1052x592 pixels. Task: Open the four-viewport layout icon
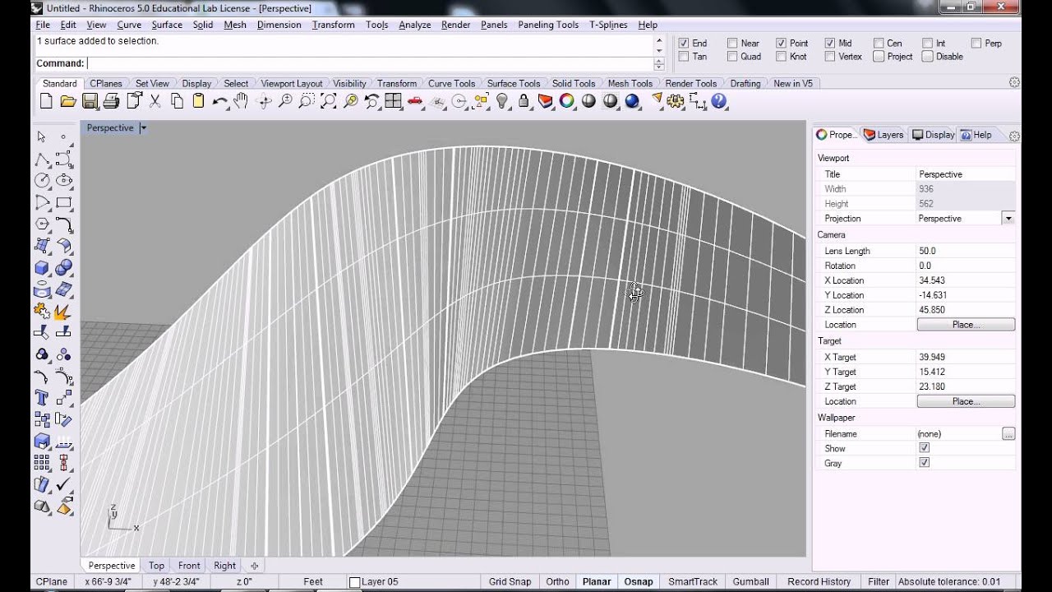pyautogui.click(x=393, y=101)
